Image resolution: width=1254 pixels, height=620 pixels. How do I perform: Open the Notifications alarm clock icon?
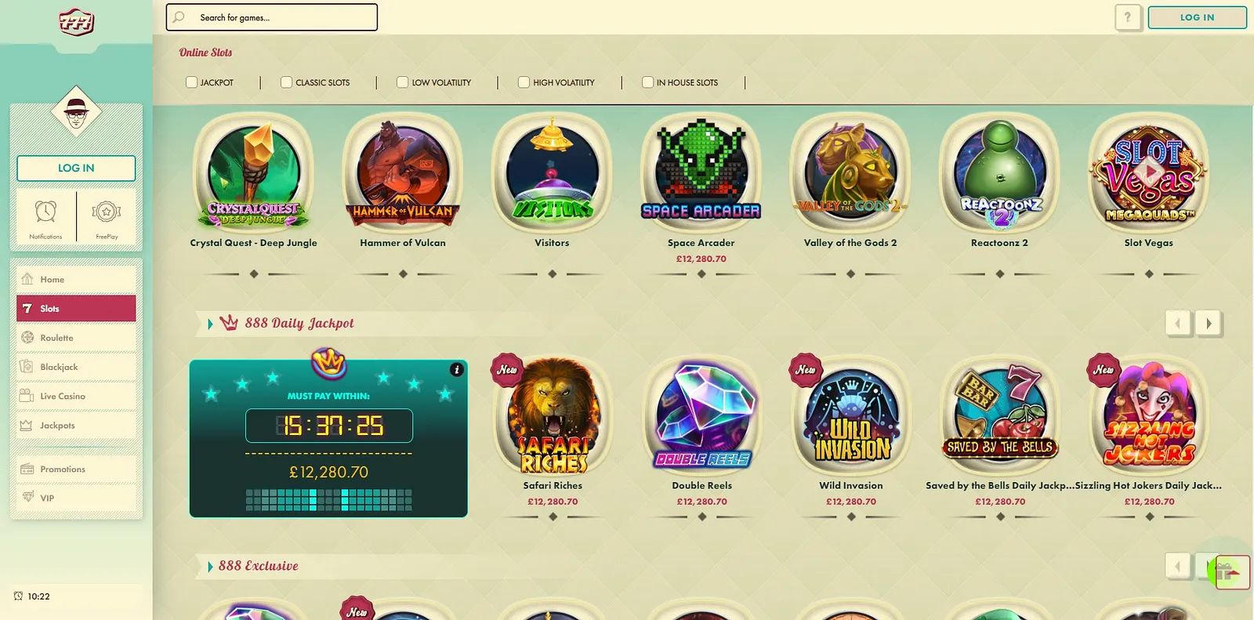(45, 212)
